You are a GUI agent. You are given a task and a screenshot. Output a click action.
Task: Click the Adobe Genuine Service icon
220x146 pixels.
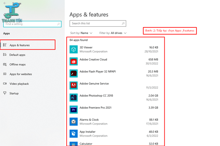click(74, 85)
